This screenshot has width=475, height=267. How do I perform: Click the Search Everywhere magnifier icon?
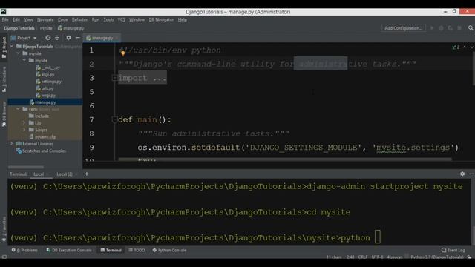(x=471, y=28)
